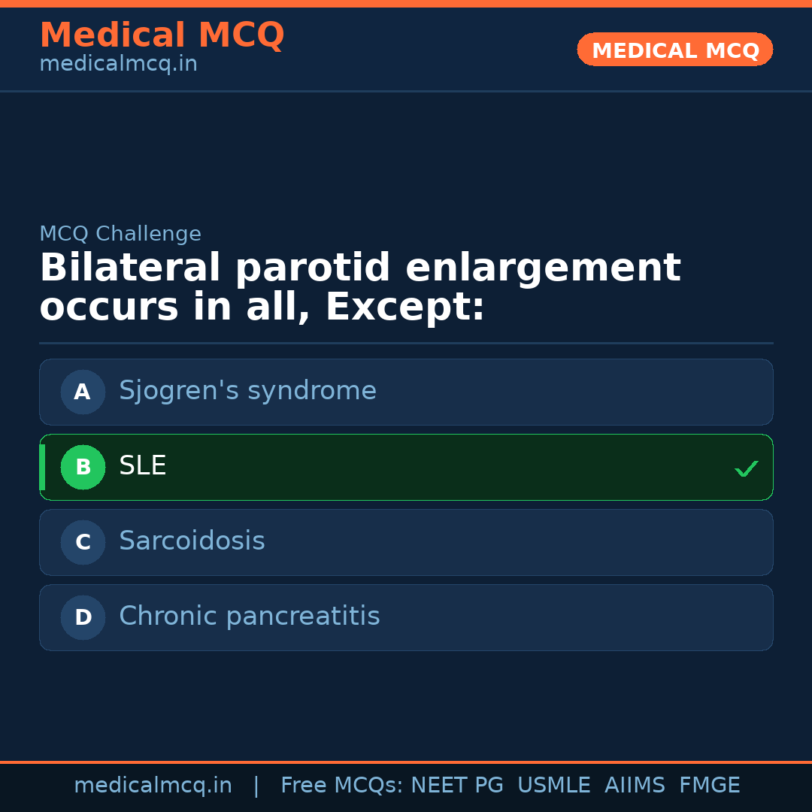Image resolution: width=812 pixels, height=812 pixels.
Task: Open medicalmcq.in link in the footer
Action: click(x=153, y=786)
